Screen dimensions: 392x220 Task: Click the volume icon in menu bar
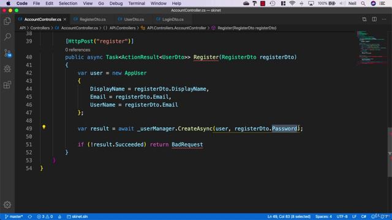pos(342,4)
